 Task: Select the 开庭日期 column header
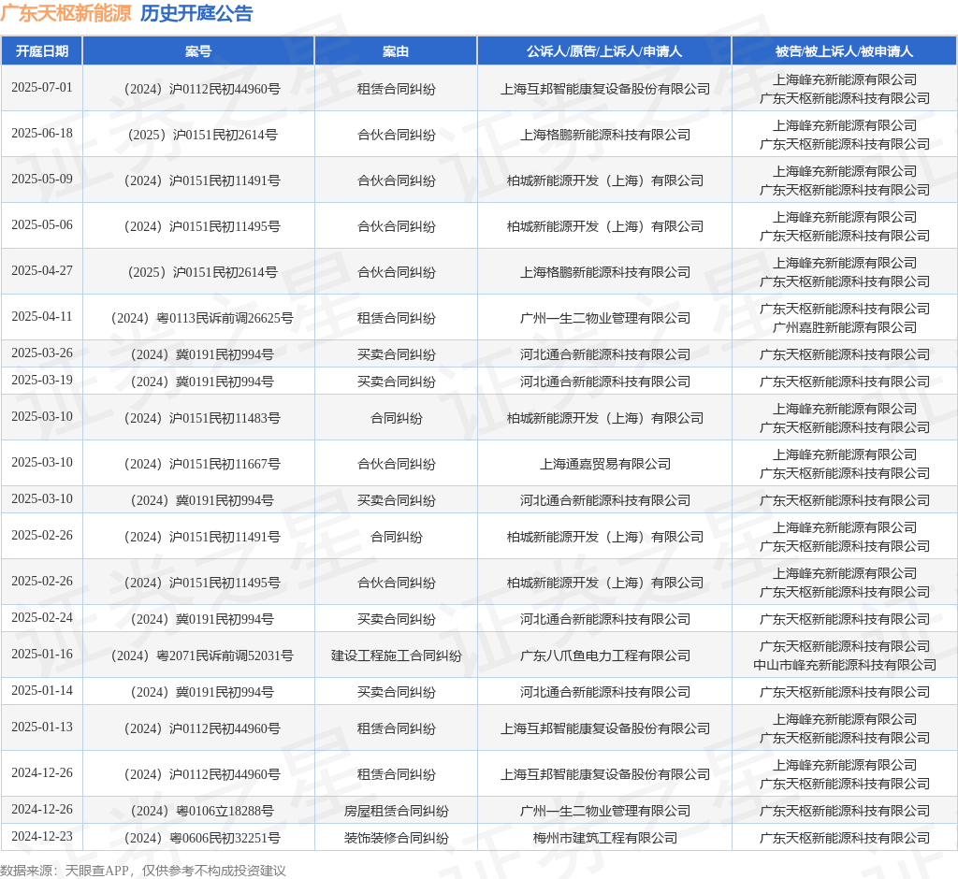[x=41, y=51]
